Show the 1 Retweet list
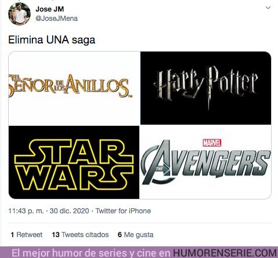 [x=27, y=235]
